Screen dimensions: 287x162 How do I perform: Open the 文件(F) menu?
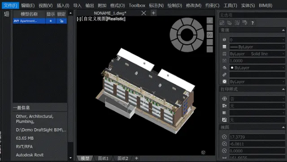pos(10,5)
